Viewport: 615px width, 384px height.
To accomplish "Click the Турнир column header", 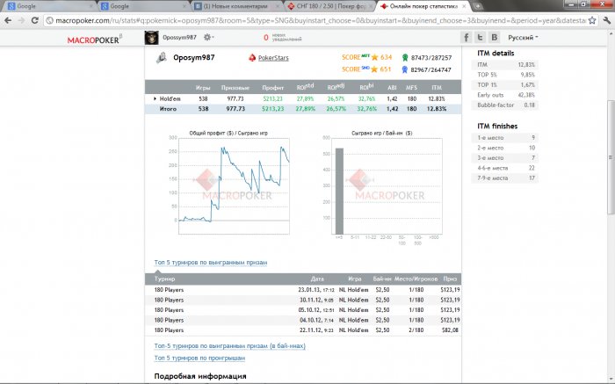I will (165, 279).
